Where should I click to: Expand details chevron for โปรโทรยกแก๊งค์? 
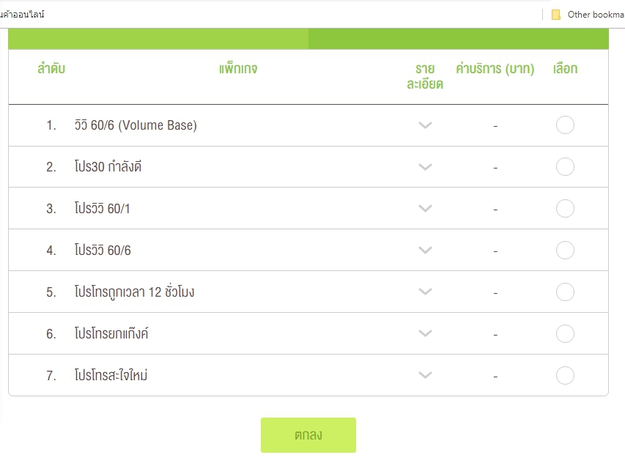pyautogui.click(x=425, y=334)
